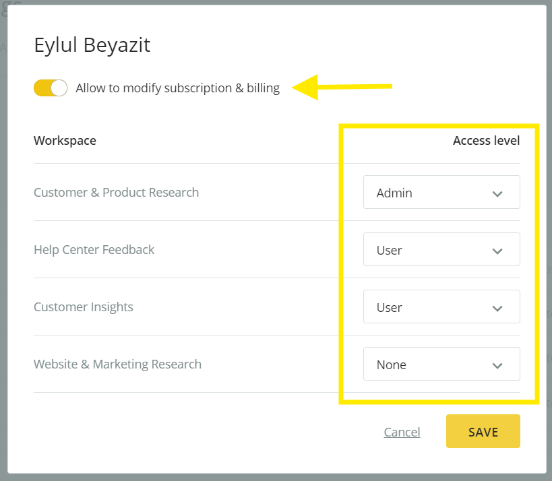The width and height of the screenshot is (552, 481).
Task: Open the None access level dropdown
Action: 441,364
